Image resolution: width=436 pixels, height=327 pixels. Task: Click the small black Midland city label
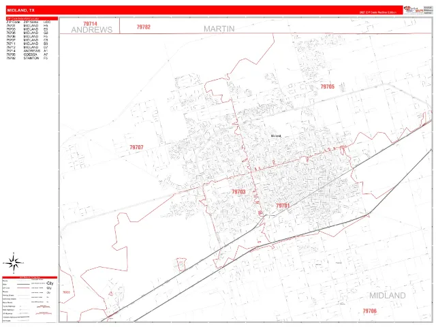[x=276, y=136]
